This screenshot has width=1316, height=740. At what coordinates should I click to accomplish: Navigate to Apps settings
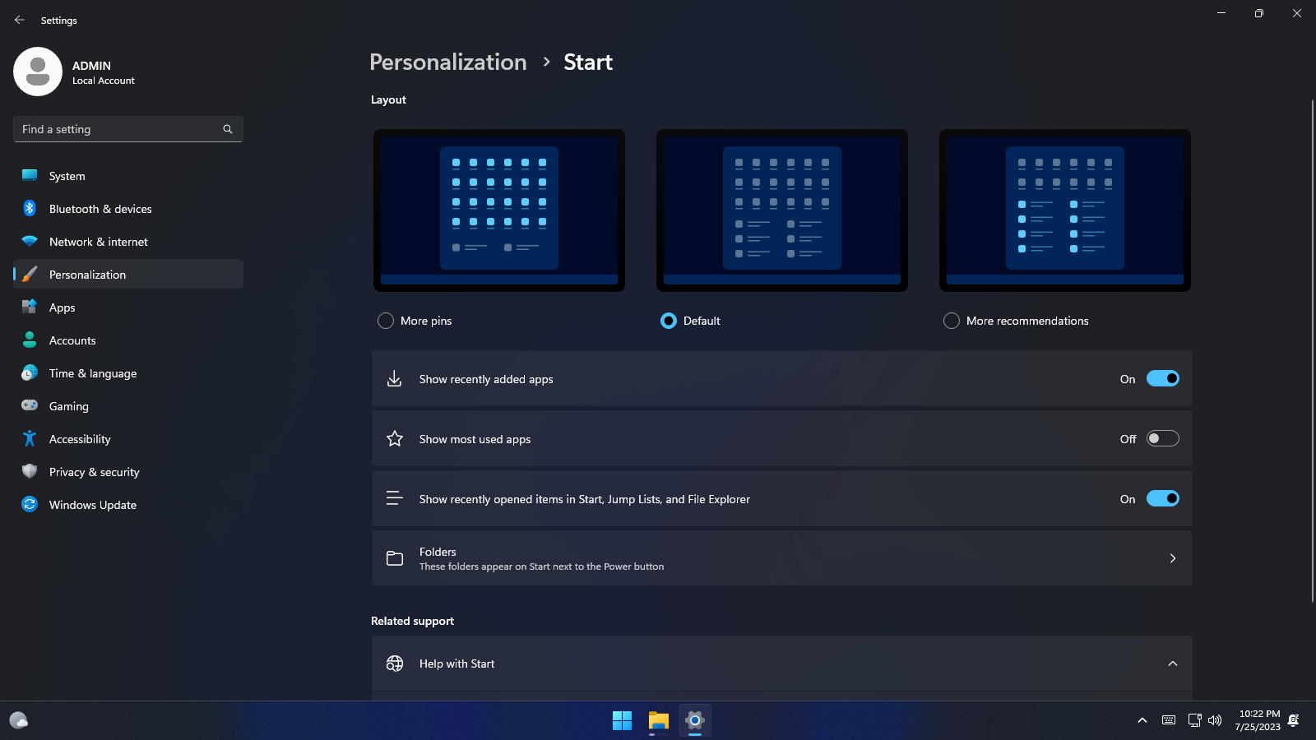pyautogui.click(x=128, y=307)
